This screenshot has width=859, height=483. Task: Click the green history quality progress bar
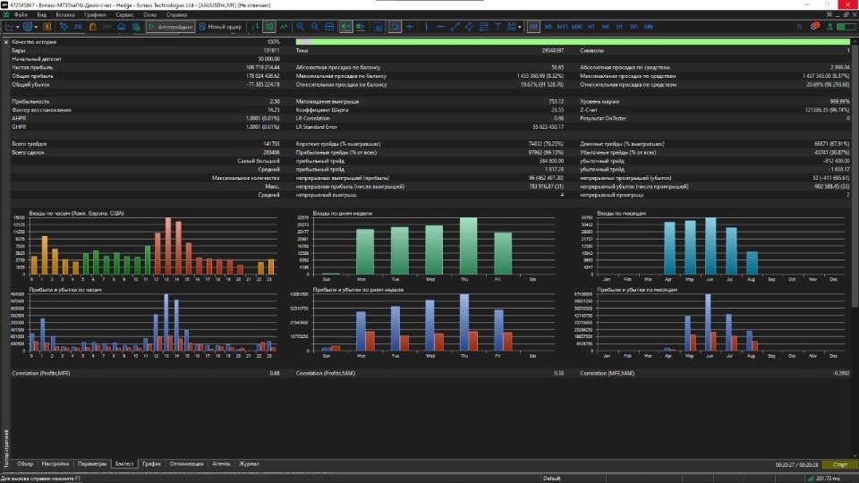(573, 42)
